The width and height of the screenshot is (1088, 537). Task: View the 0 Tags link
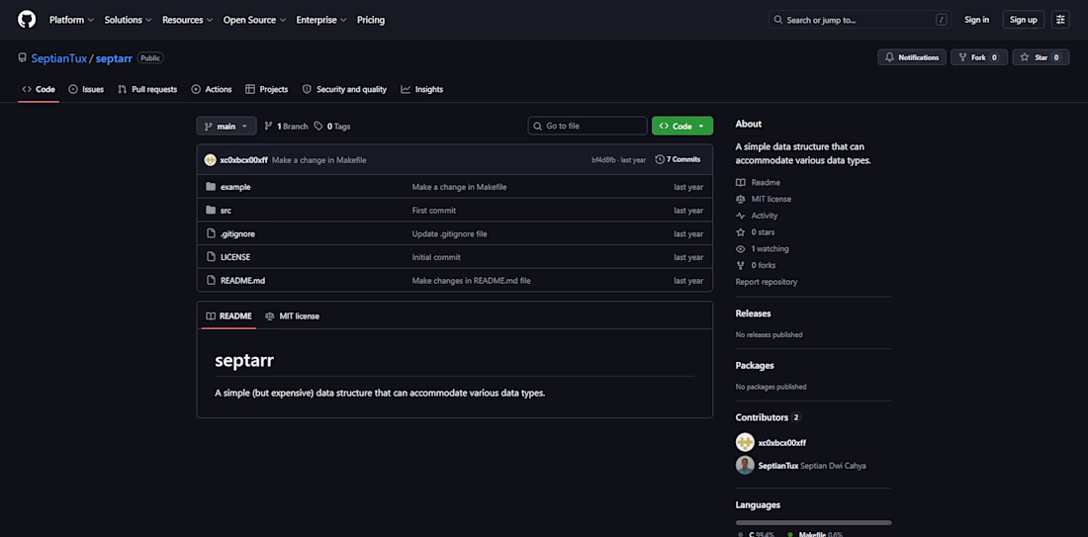click(x=331, y=127)
